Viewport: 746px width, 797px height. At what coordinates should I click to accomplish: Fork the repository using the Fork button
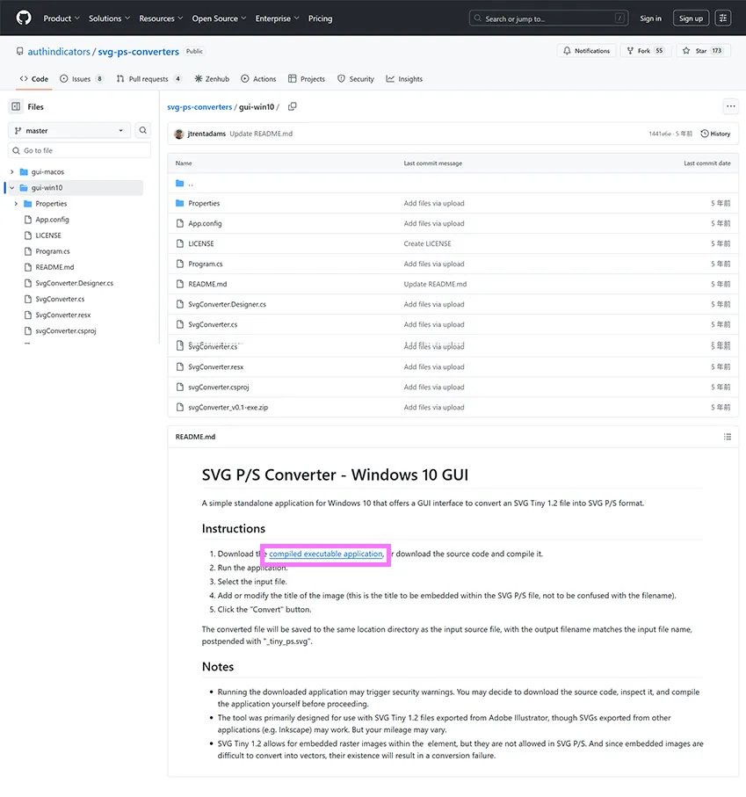click(x=645, y=51)
